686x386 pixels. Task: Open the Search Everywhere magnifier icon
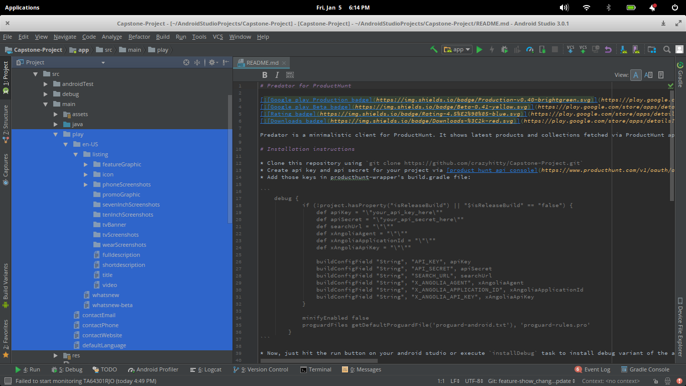tap(667, 49)
